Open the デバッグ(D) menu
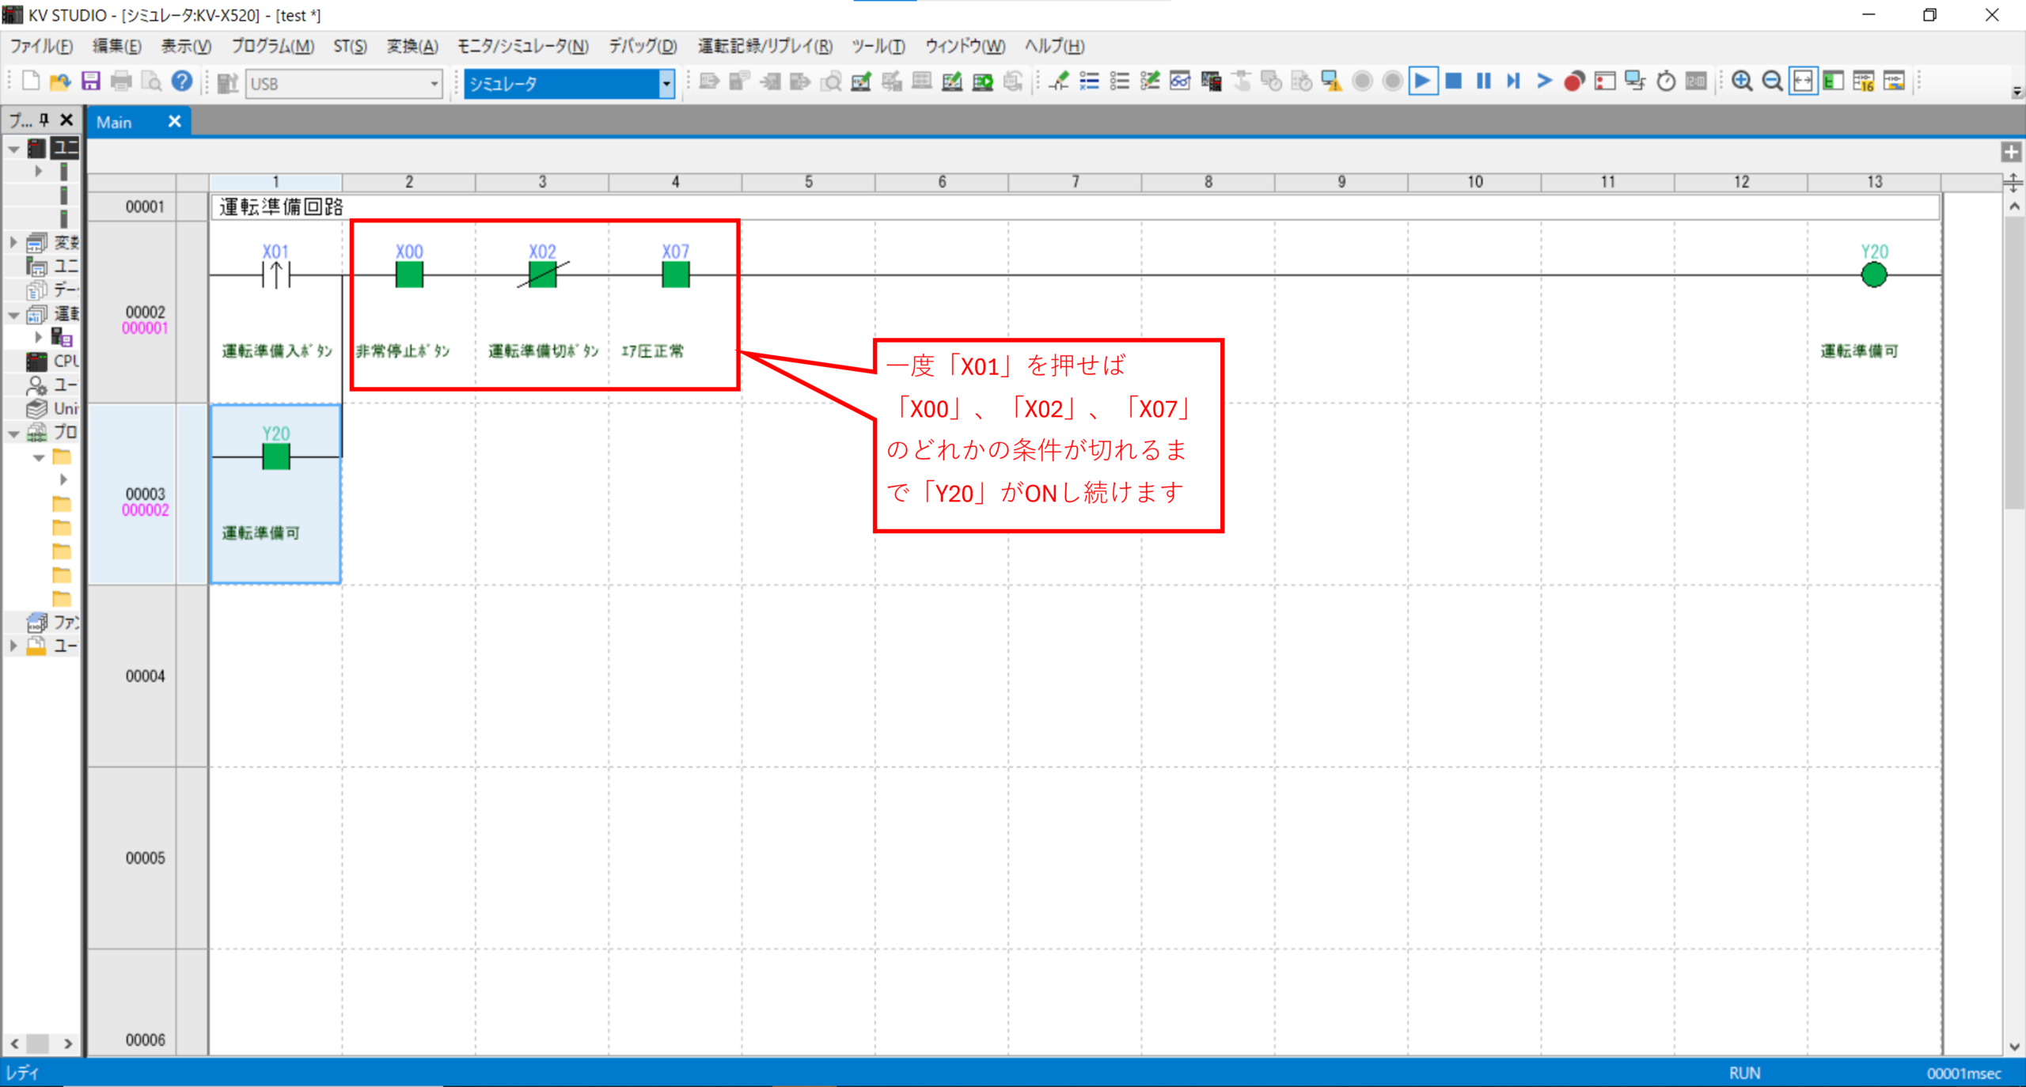 pos(642,46)
